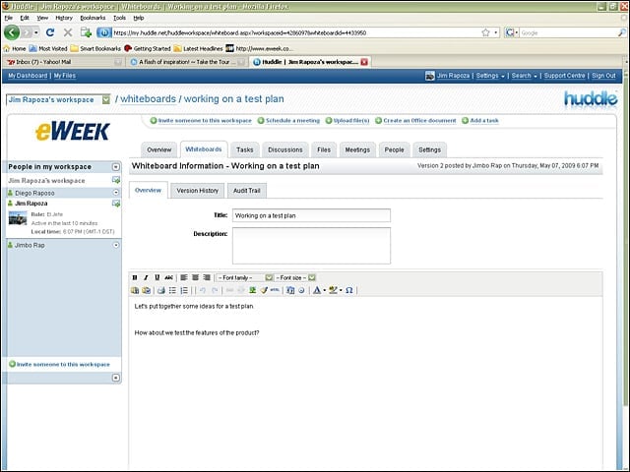View the Version History tab
This screenshot has width=630, height=472.
point(197,191)
